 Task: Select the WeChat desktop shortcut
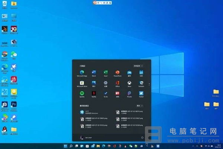point(14,56)
